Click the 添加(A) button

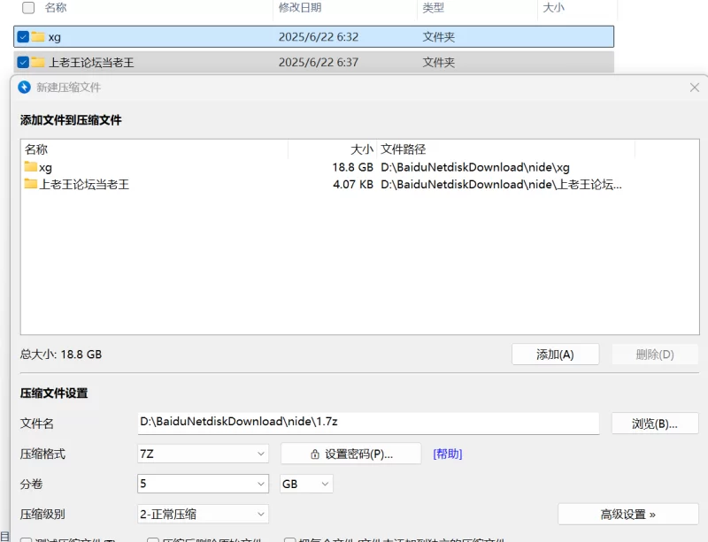(x=555, y=355)
